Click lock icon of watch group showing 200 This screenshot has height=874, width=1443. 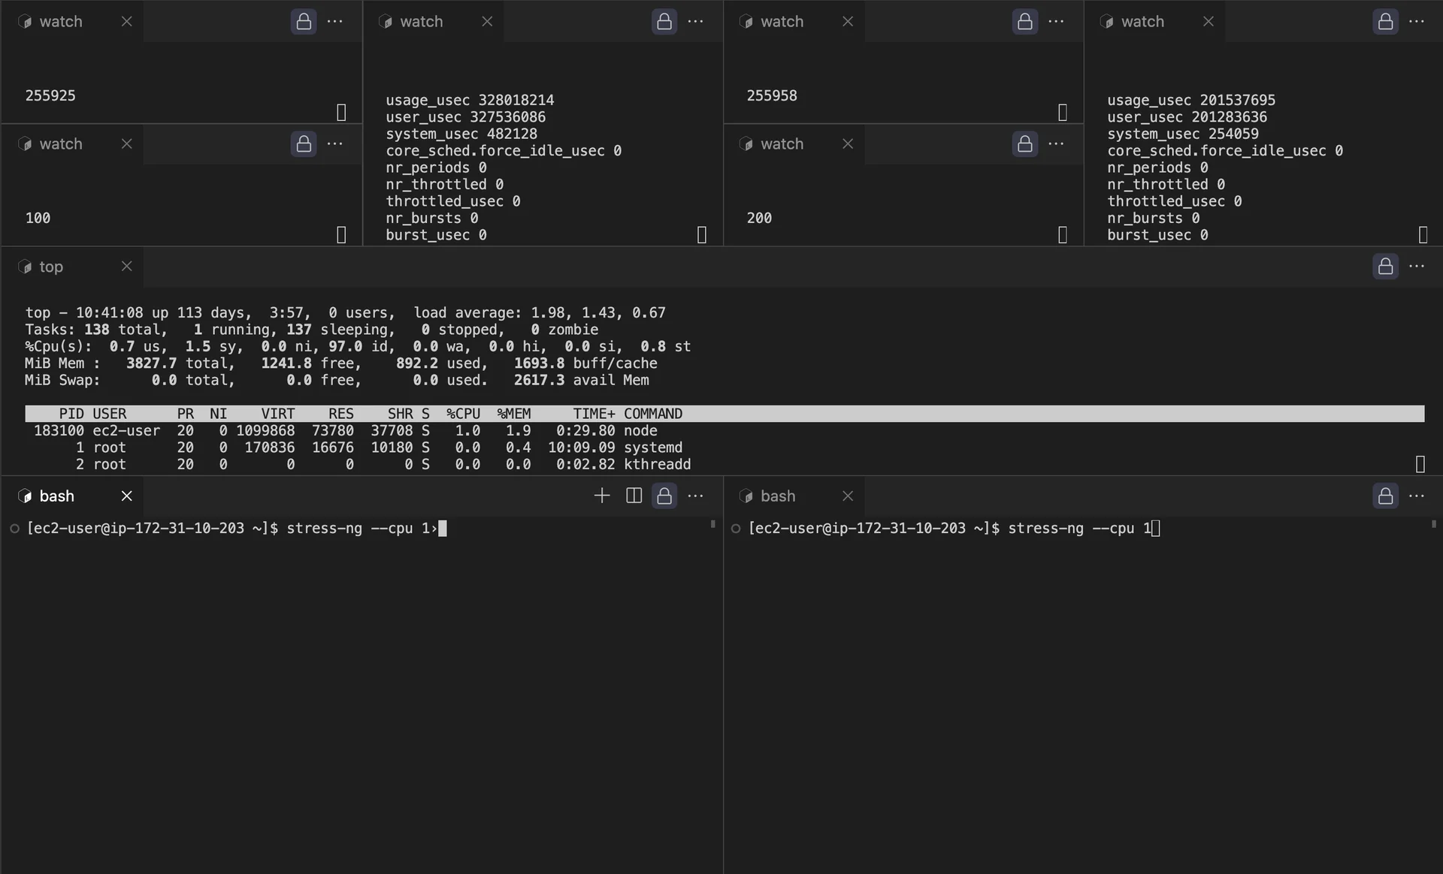pyautogui.click(x=1024, y=144)
